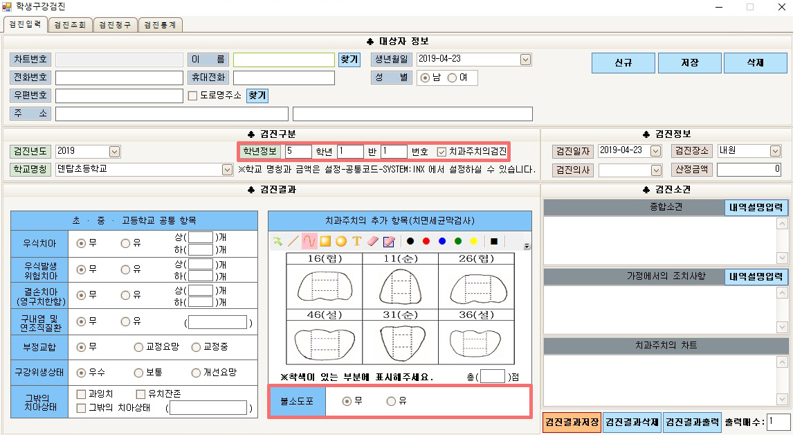This screenshot has height=435, width=793.
Task: Pick the black color dot
Action: tap(410, 242)
